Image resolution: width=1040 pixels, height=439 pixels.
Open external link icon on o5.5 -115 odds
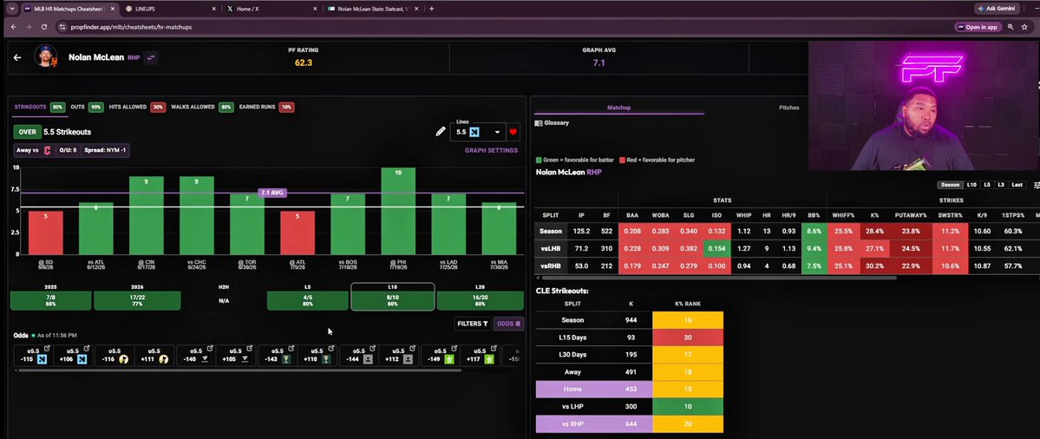click(x=47, y=349)
